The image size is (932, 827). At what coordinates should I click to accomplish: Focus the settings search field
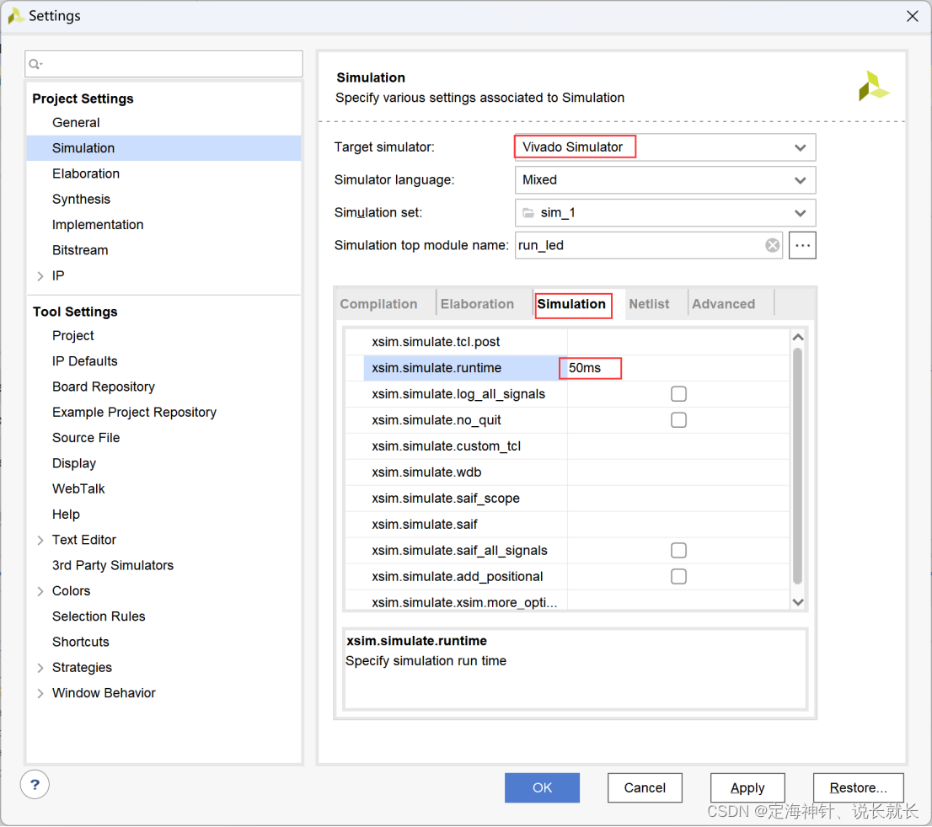(164, 64)
